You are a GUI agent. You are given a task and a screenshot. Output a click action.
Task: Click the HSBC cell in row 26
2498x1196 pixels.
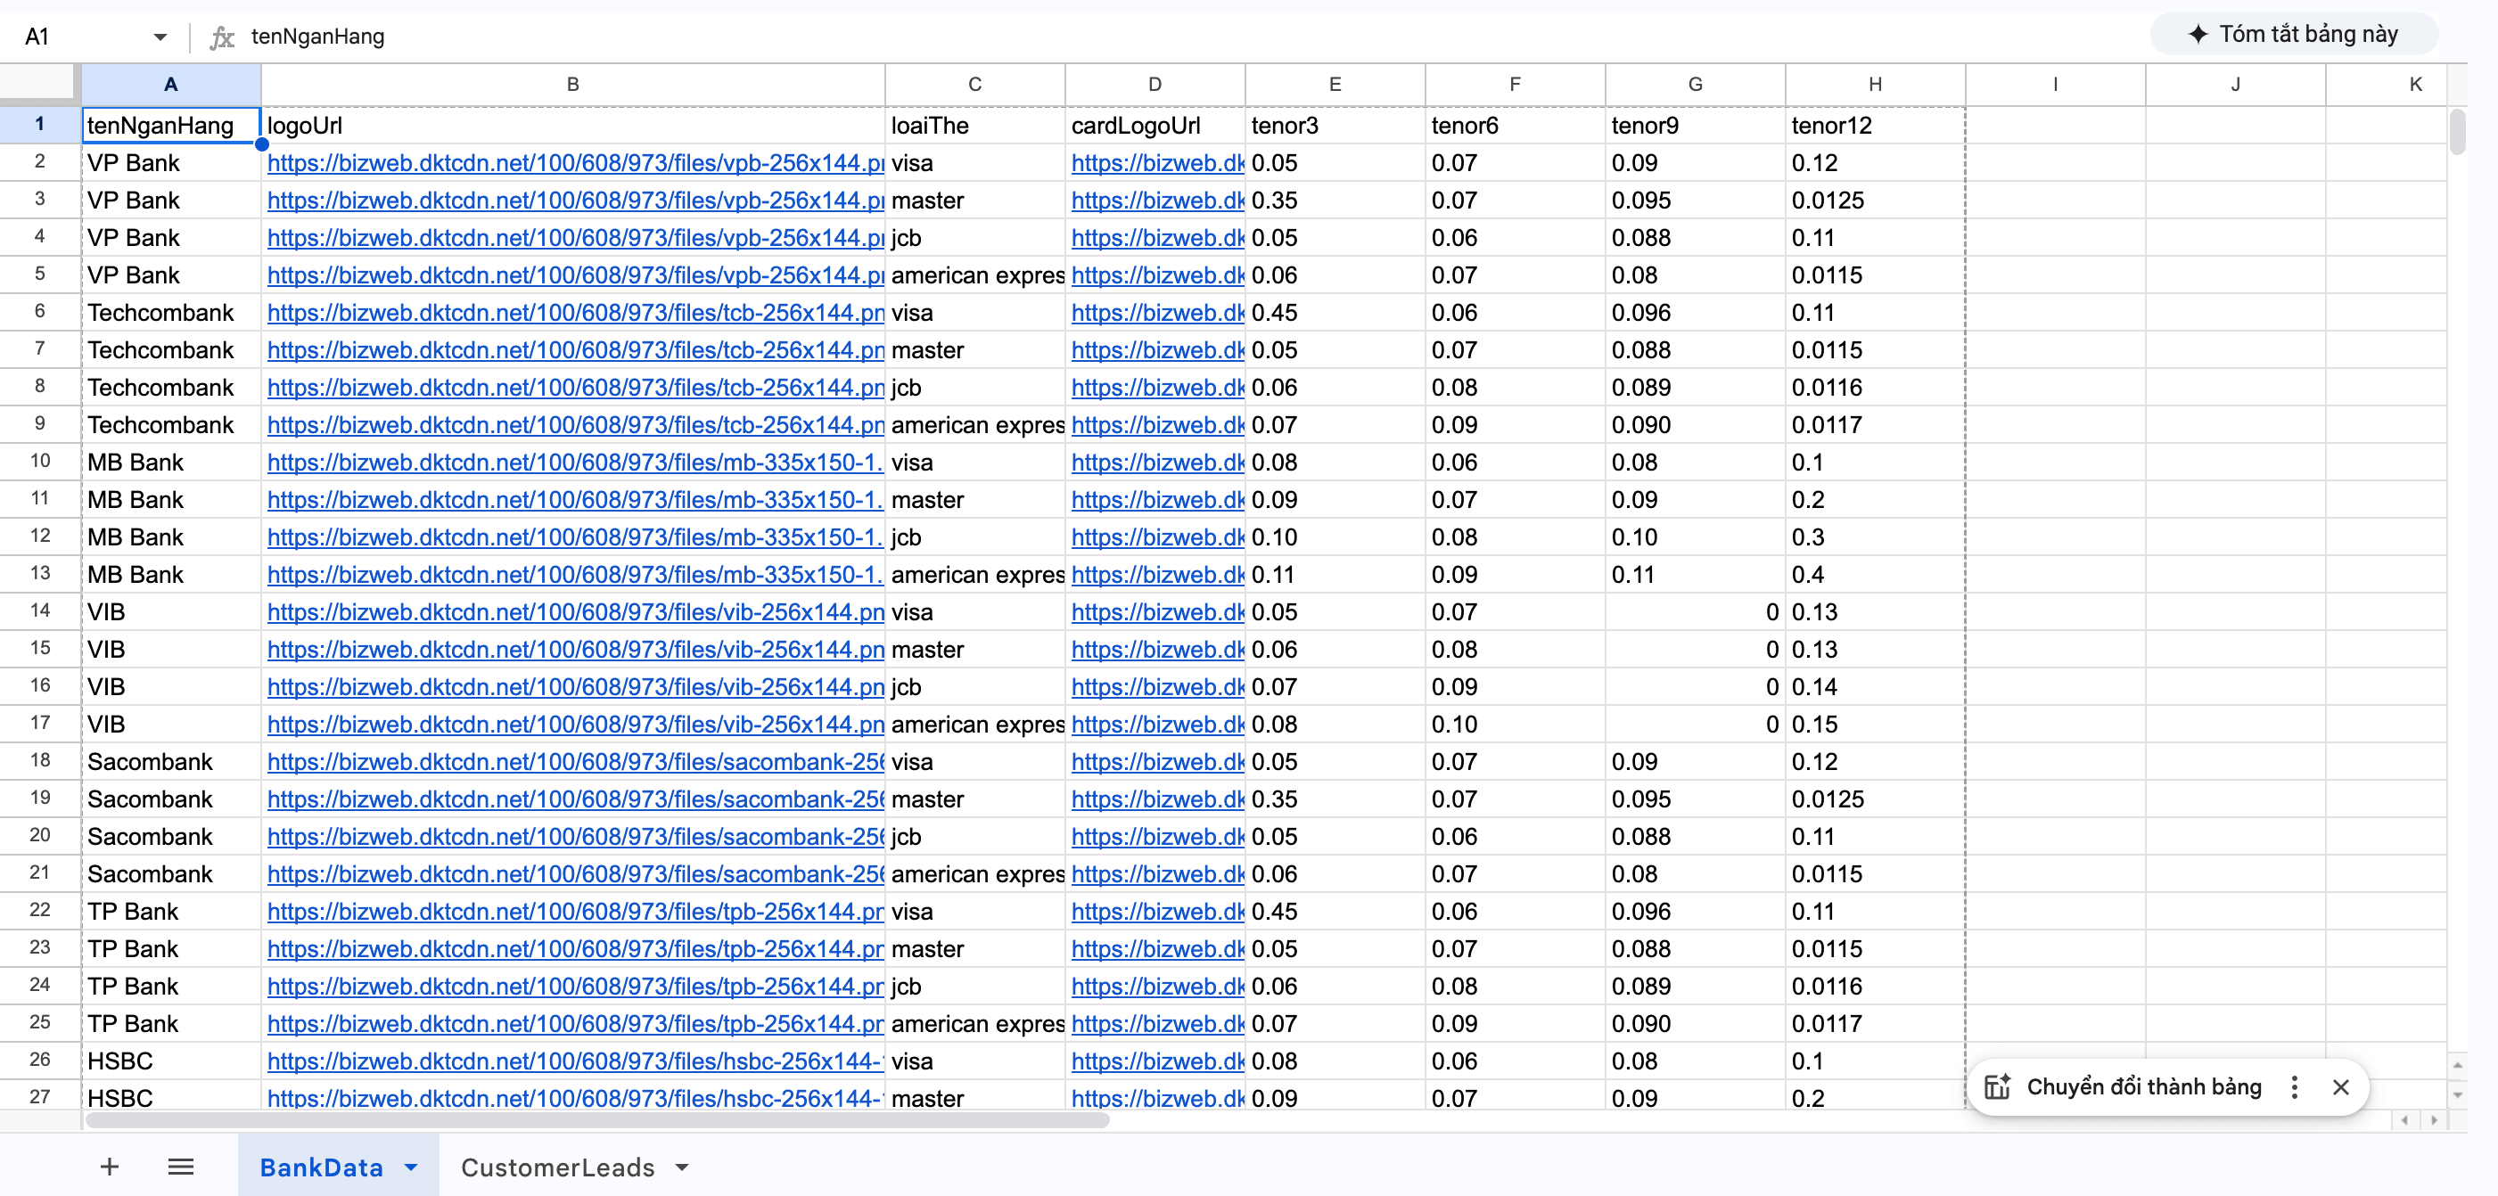coord(170,1061)
